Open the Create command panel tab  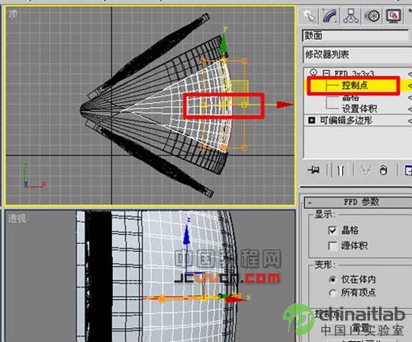click(x=310, y=16)
